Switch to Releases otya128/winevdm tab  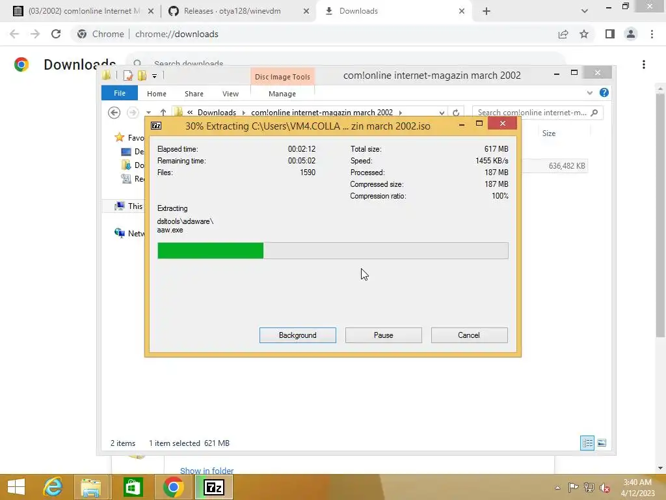(232, 11)
